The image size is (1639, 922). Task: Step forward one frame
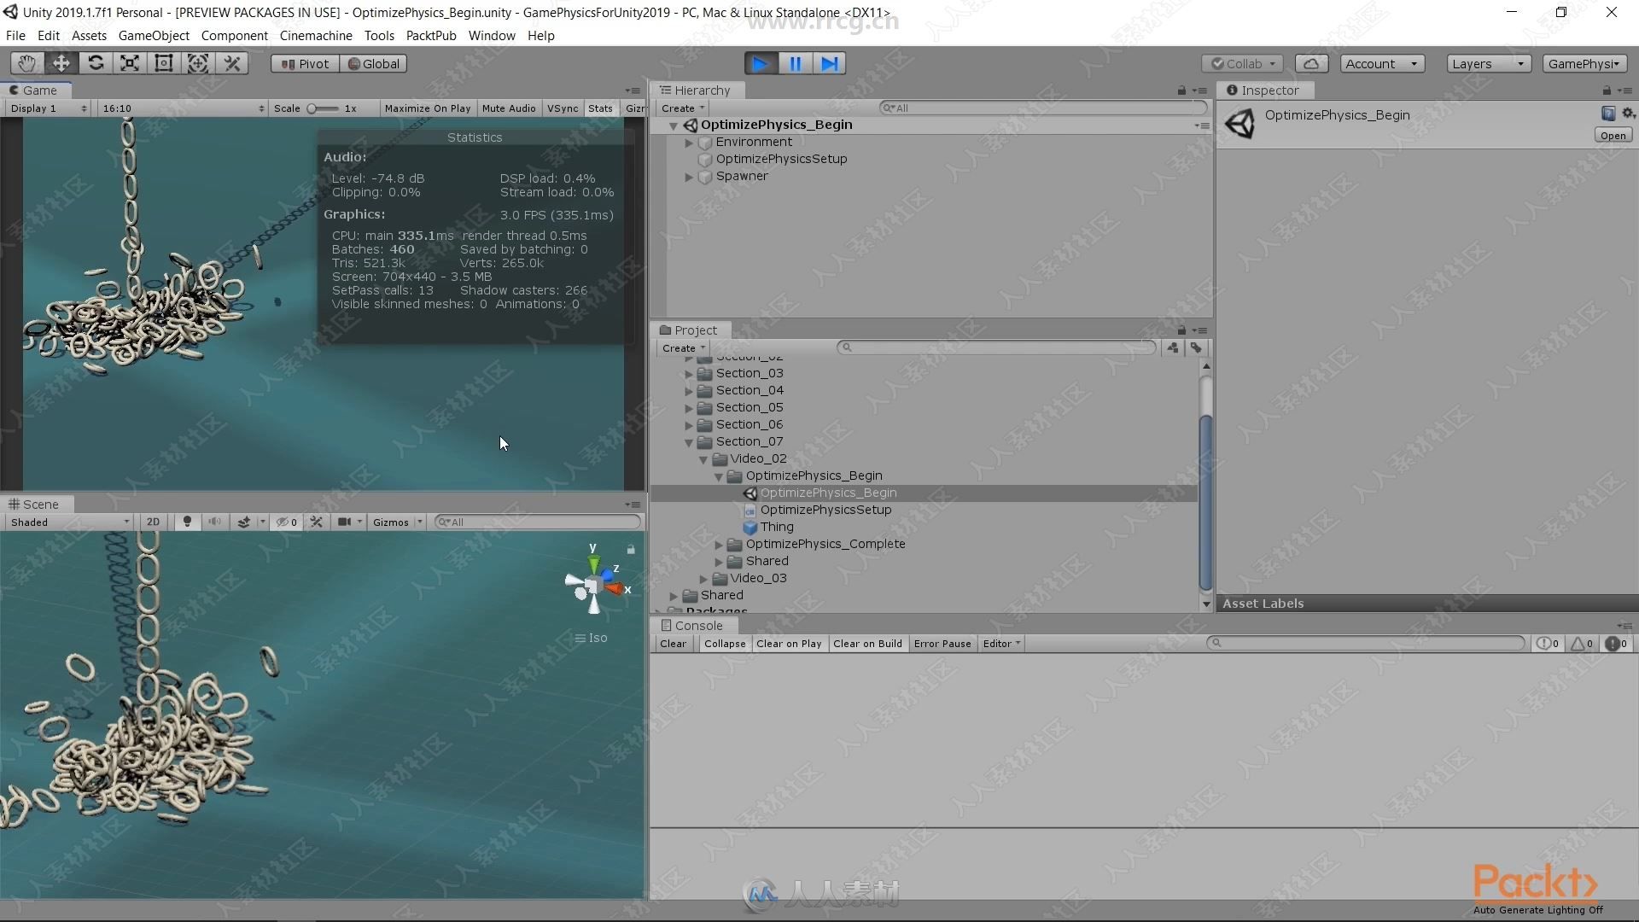[829, 63]
